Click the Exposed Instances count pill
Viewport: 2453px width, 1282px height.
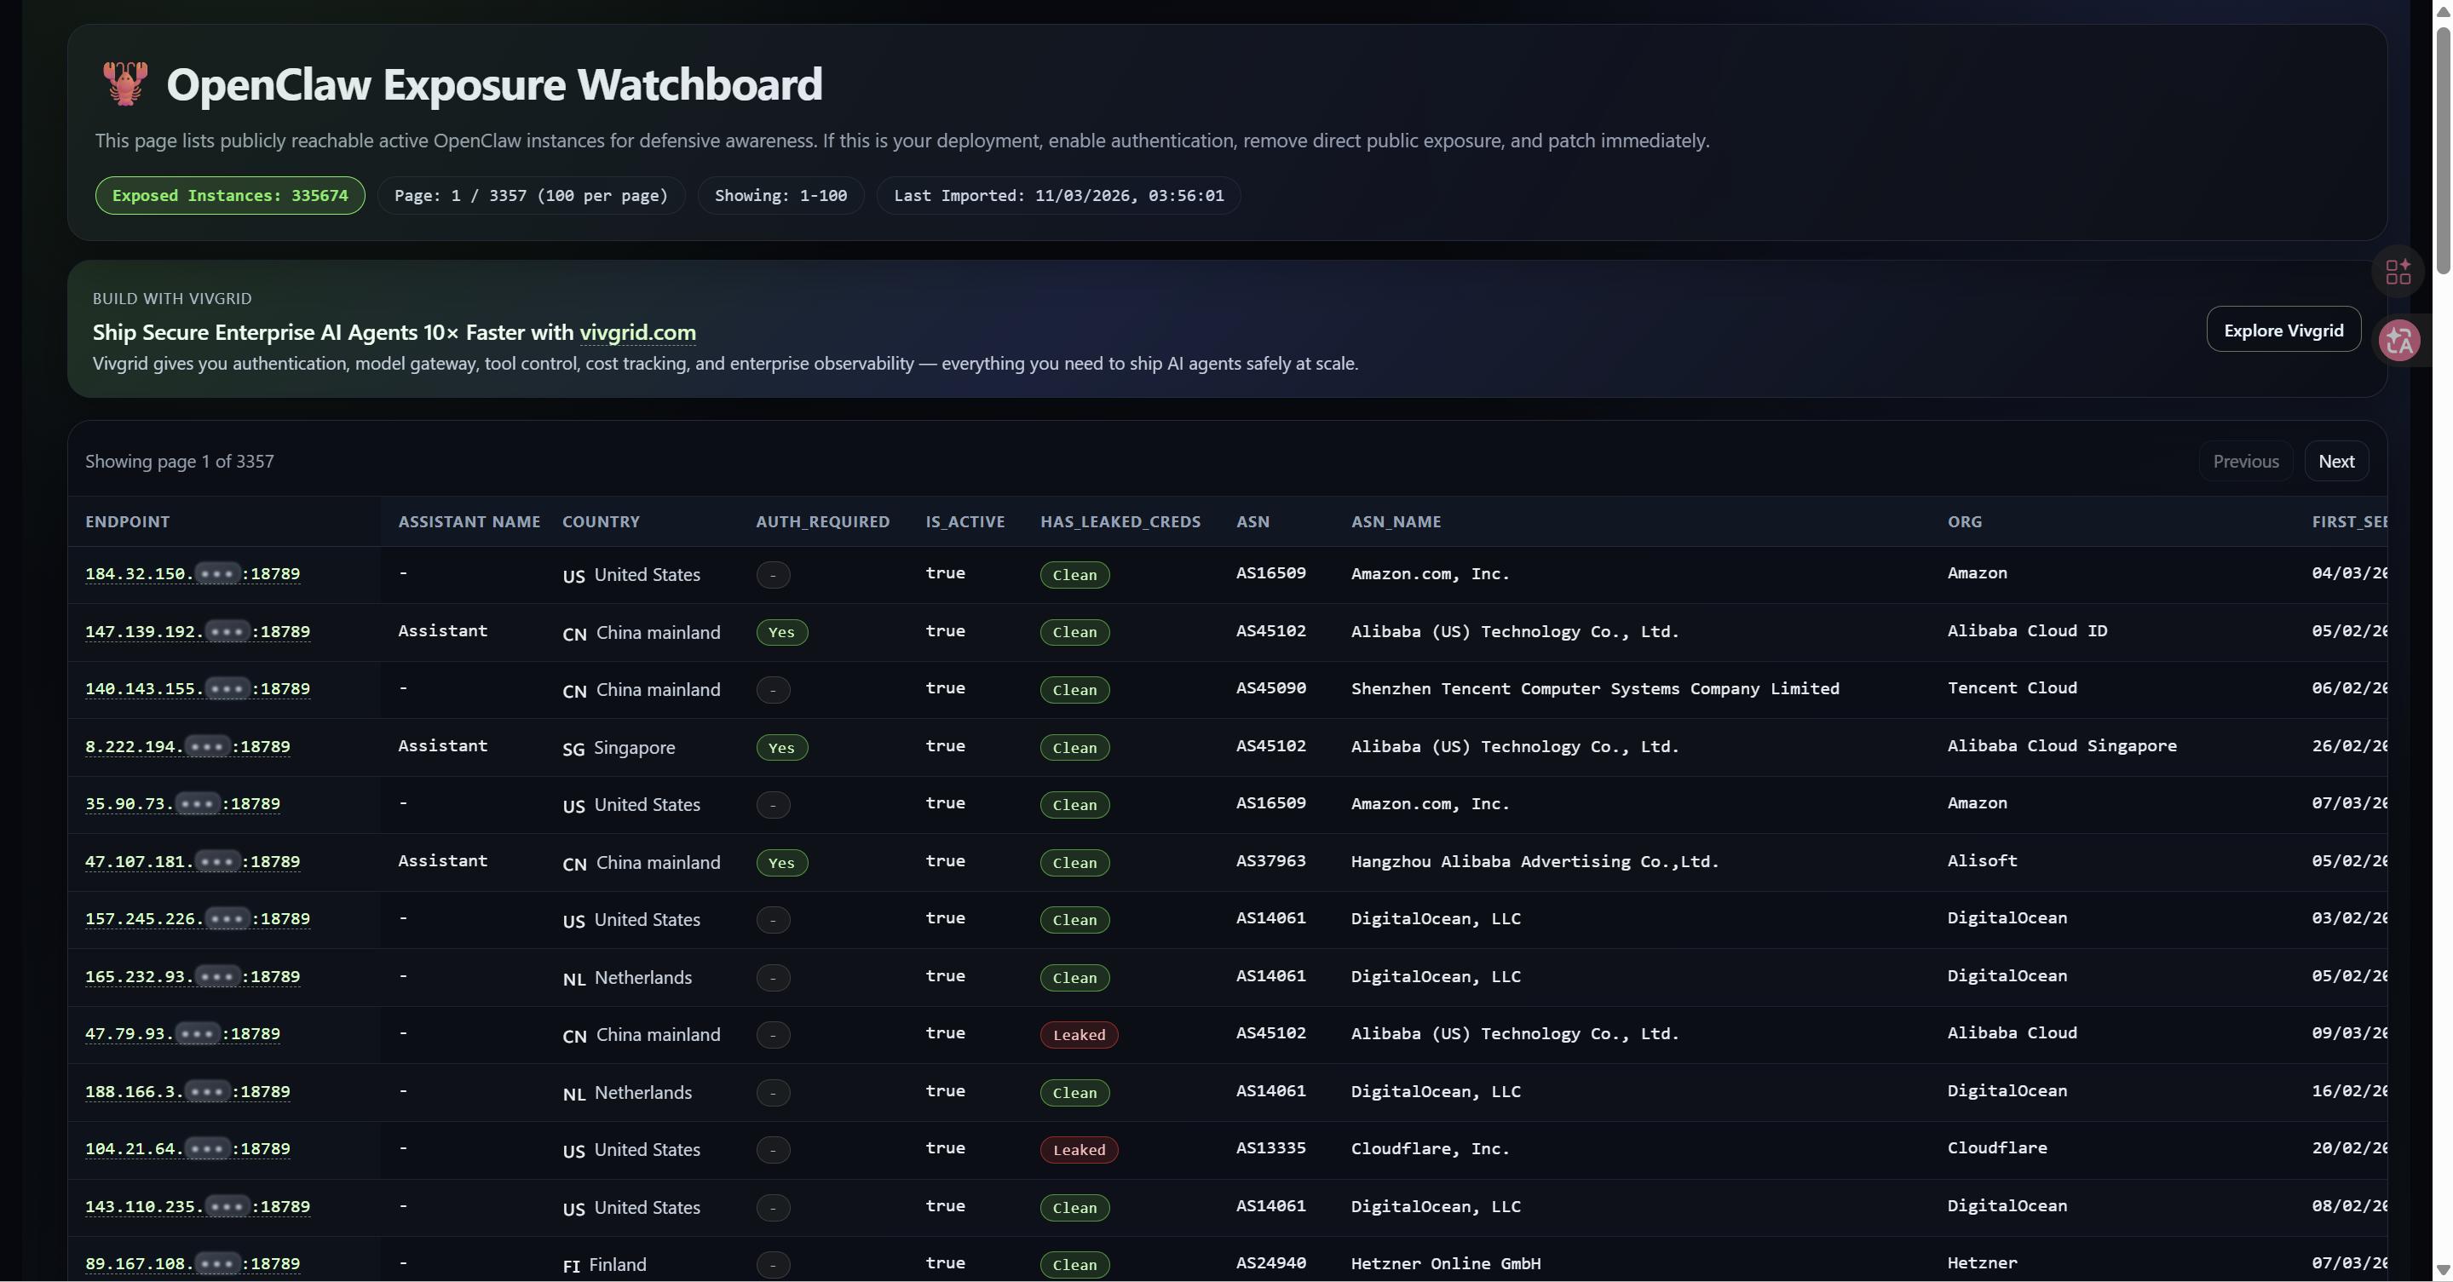point(229,195)
